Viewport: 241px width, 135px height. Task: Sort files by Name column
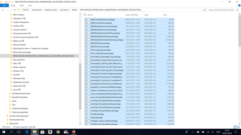(x=90, y=15)
